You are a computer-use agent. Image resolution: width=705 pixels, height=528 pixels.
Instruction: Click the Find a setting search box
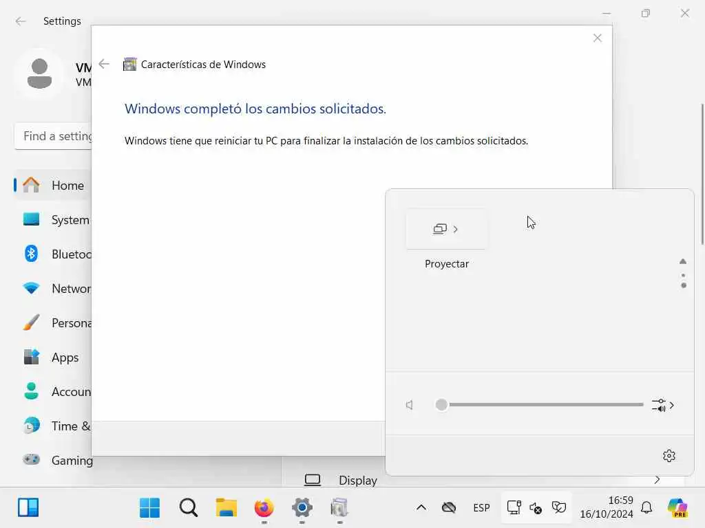tap(54, 136)
